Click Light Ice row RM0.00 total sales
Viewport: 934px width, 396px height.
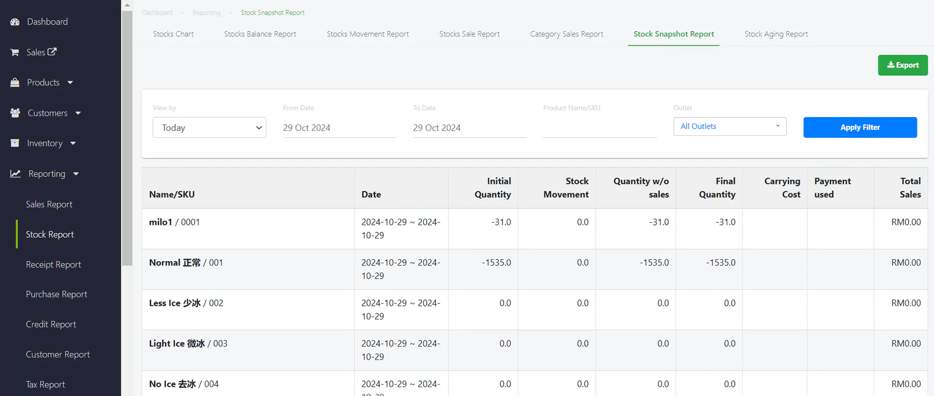(906, 344)
